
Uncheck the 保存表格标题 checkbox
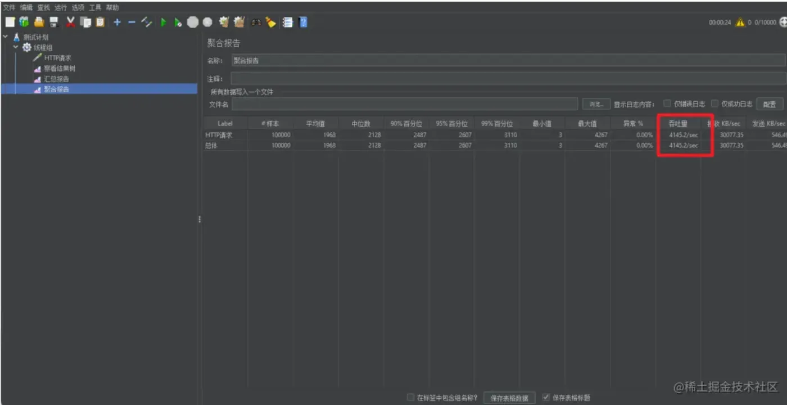(546, 397)
